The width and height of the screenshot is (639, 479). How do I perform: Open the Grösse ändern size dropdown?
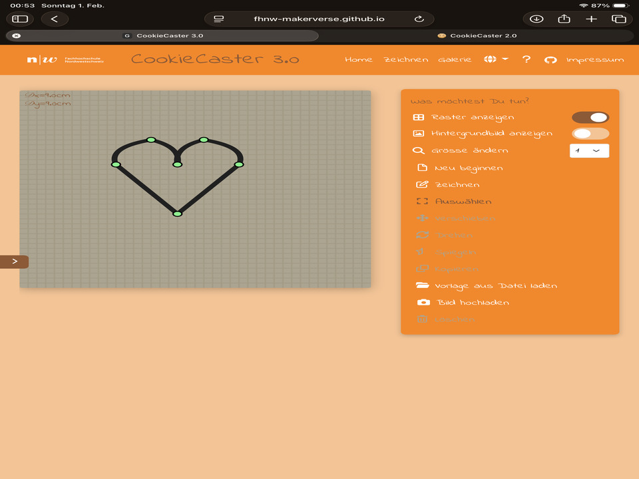click(589, 151)
